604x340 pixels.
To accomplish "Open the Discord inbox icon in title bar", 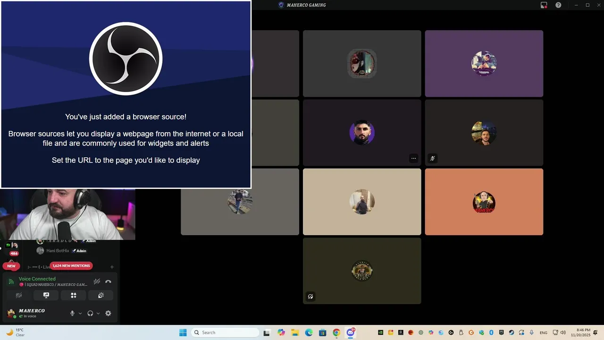I will 544,5.
